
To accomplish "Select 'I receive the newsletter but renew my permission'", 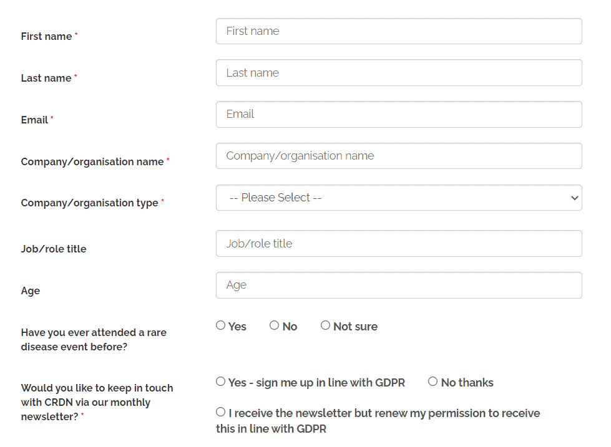I will (x=220, y=411).
